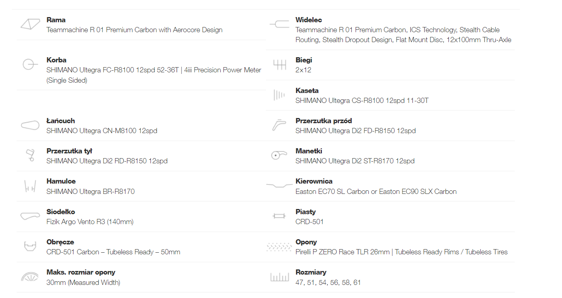Click the shifter icon next to Manetki
This screenshot has height=298, width=562.
click(x=279, y=155)
